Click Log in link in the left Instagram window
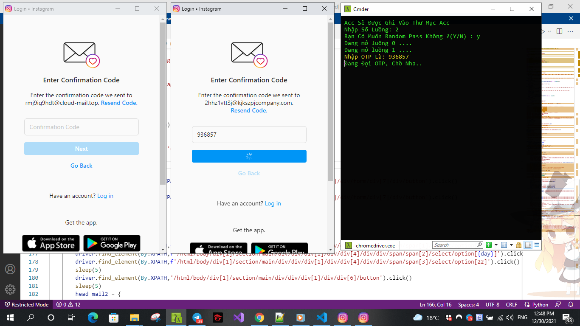The width and height of the screenshot is (580, 326). pyautogui.click(x=105, y=196)
